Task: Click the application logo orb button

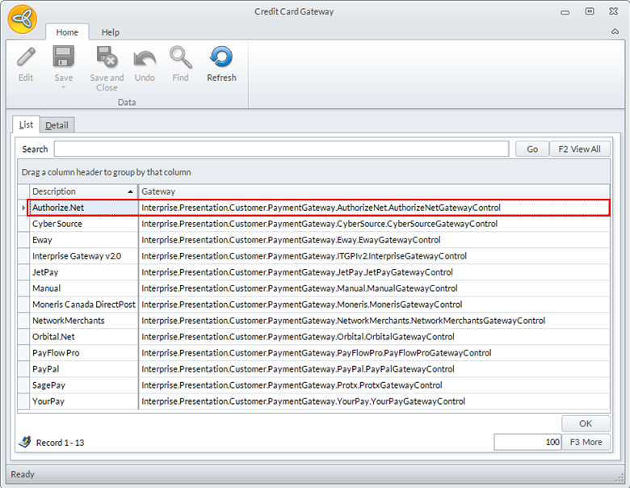Action: coord(22,19)
